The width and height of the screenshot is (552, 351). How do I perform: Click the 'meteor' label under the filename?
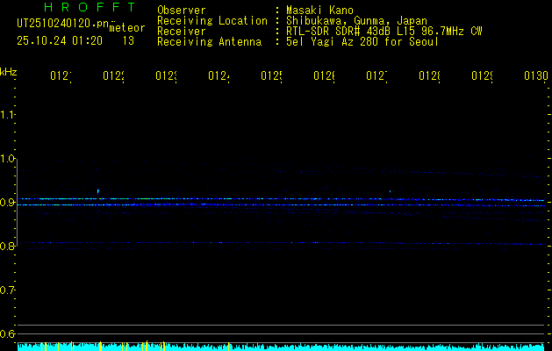coord(127,28)
